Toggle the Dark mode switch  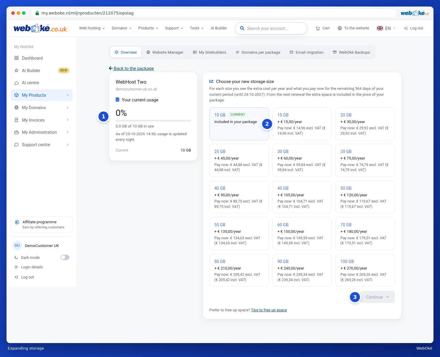(65, 257)
